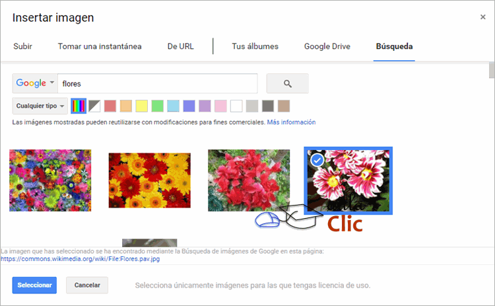Expand the Cualquier tipo dropdown
This screenshot has width=495, height=306.
click(40, 106)
